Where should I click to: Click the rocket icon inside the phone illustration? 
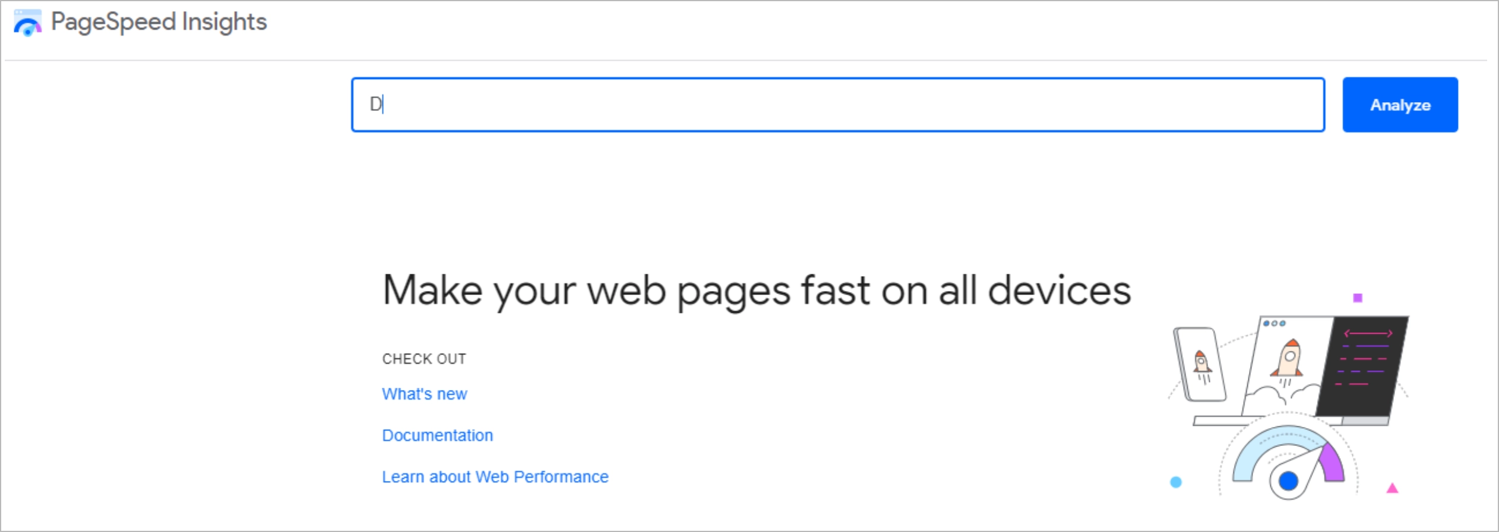click(x=1201, y=362)
